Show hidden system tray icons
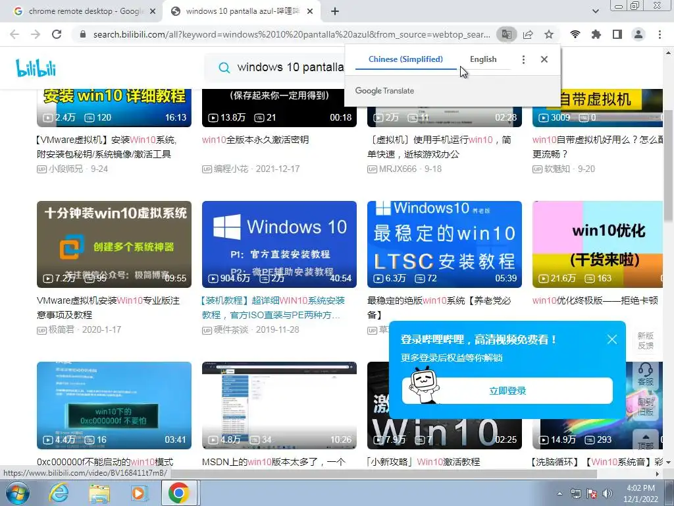The height and width of the screenshot is (506, 674). tap(559, 494)
